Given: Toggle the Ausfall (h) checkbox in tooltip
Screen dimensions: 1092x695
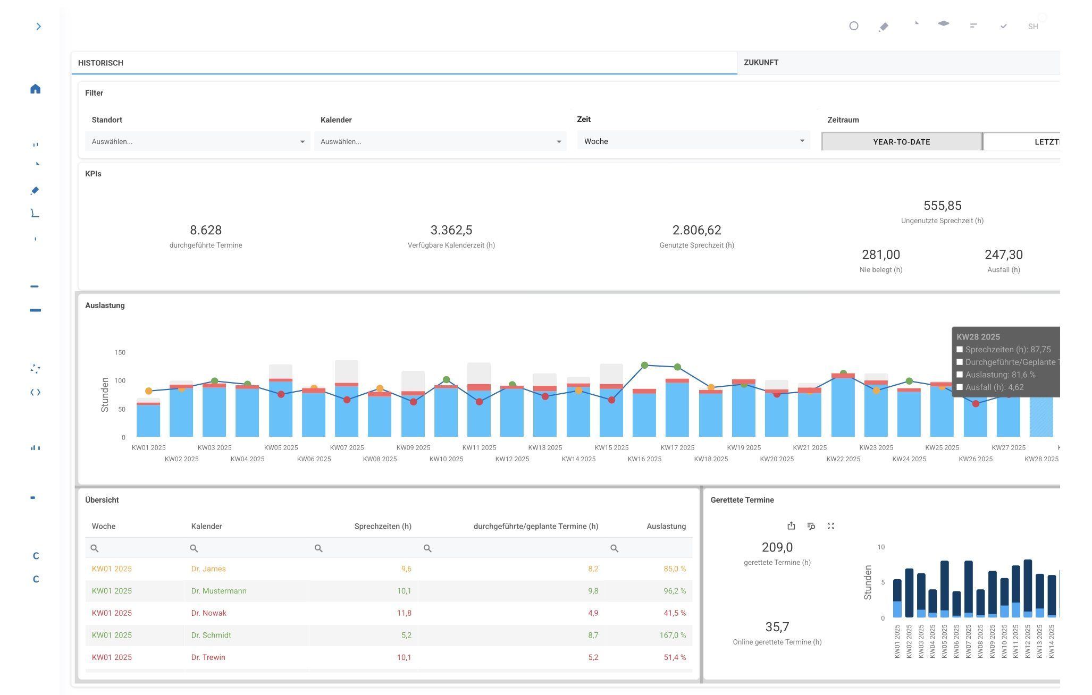Looking at the screenshot, I should click(960, 387).
